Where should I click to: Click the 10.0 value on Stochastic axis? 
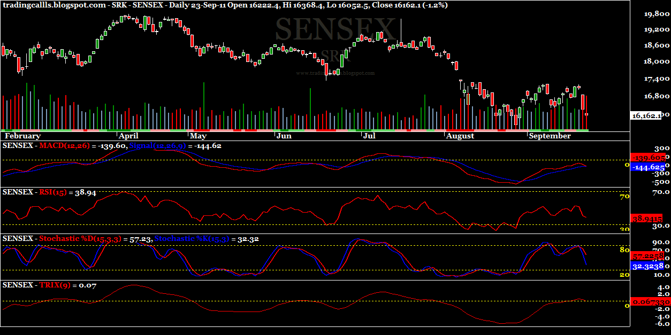click(660, 275)
